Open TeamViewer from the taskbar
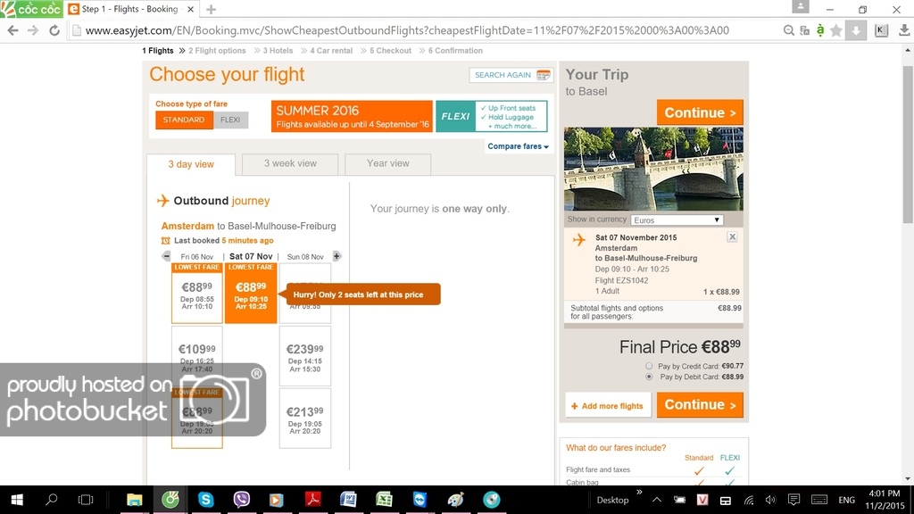Screen dimensions: 914x514 tap(420, 500)
